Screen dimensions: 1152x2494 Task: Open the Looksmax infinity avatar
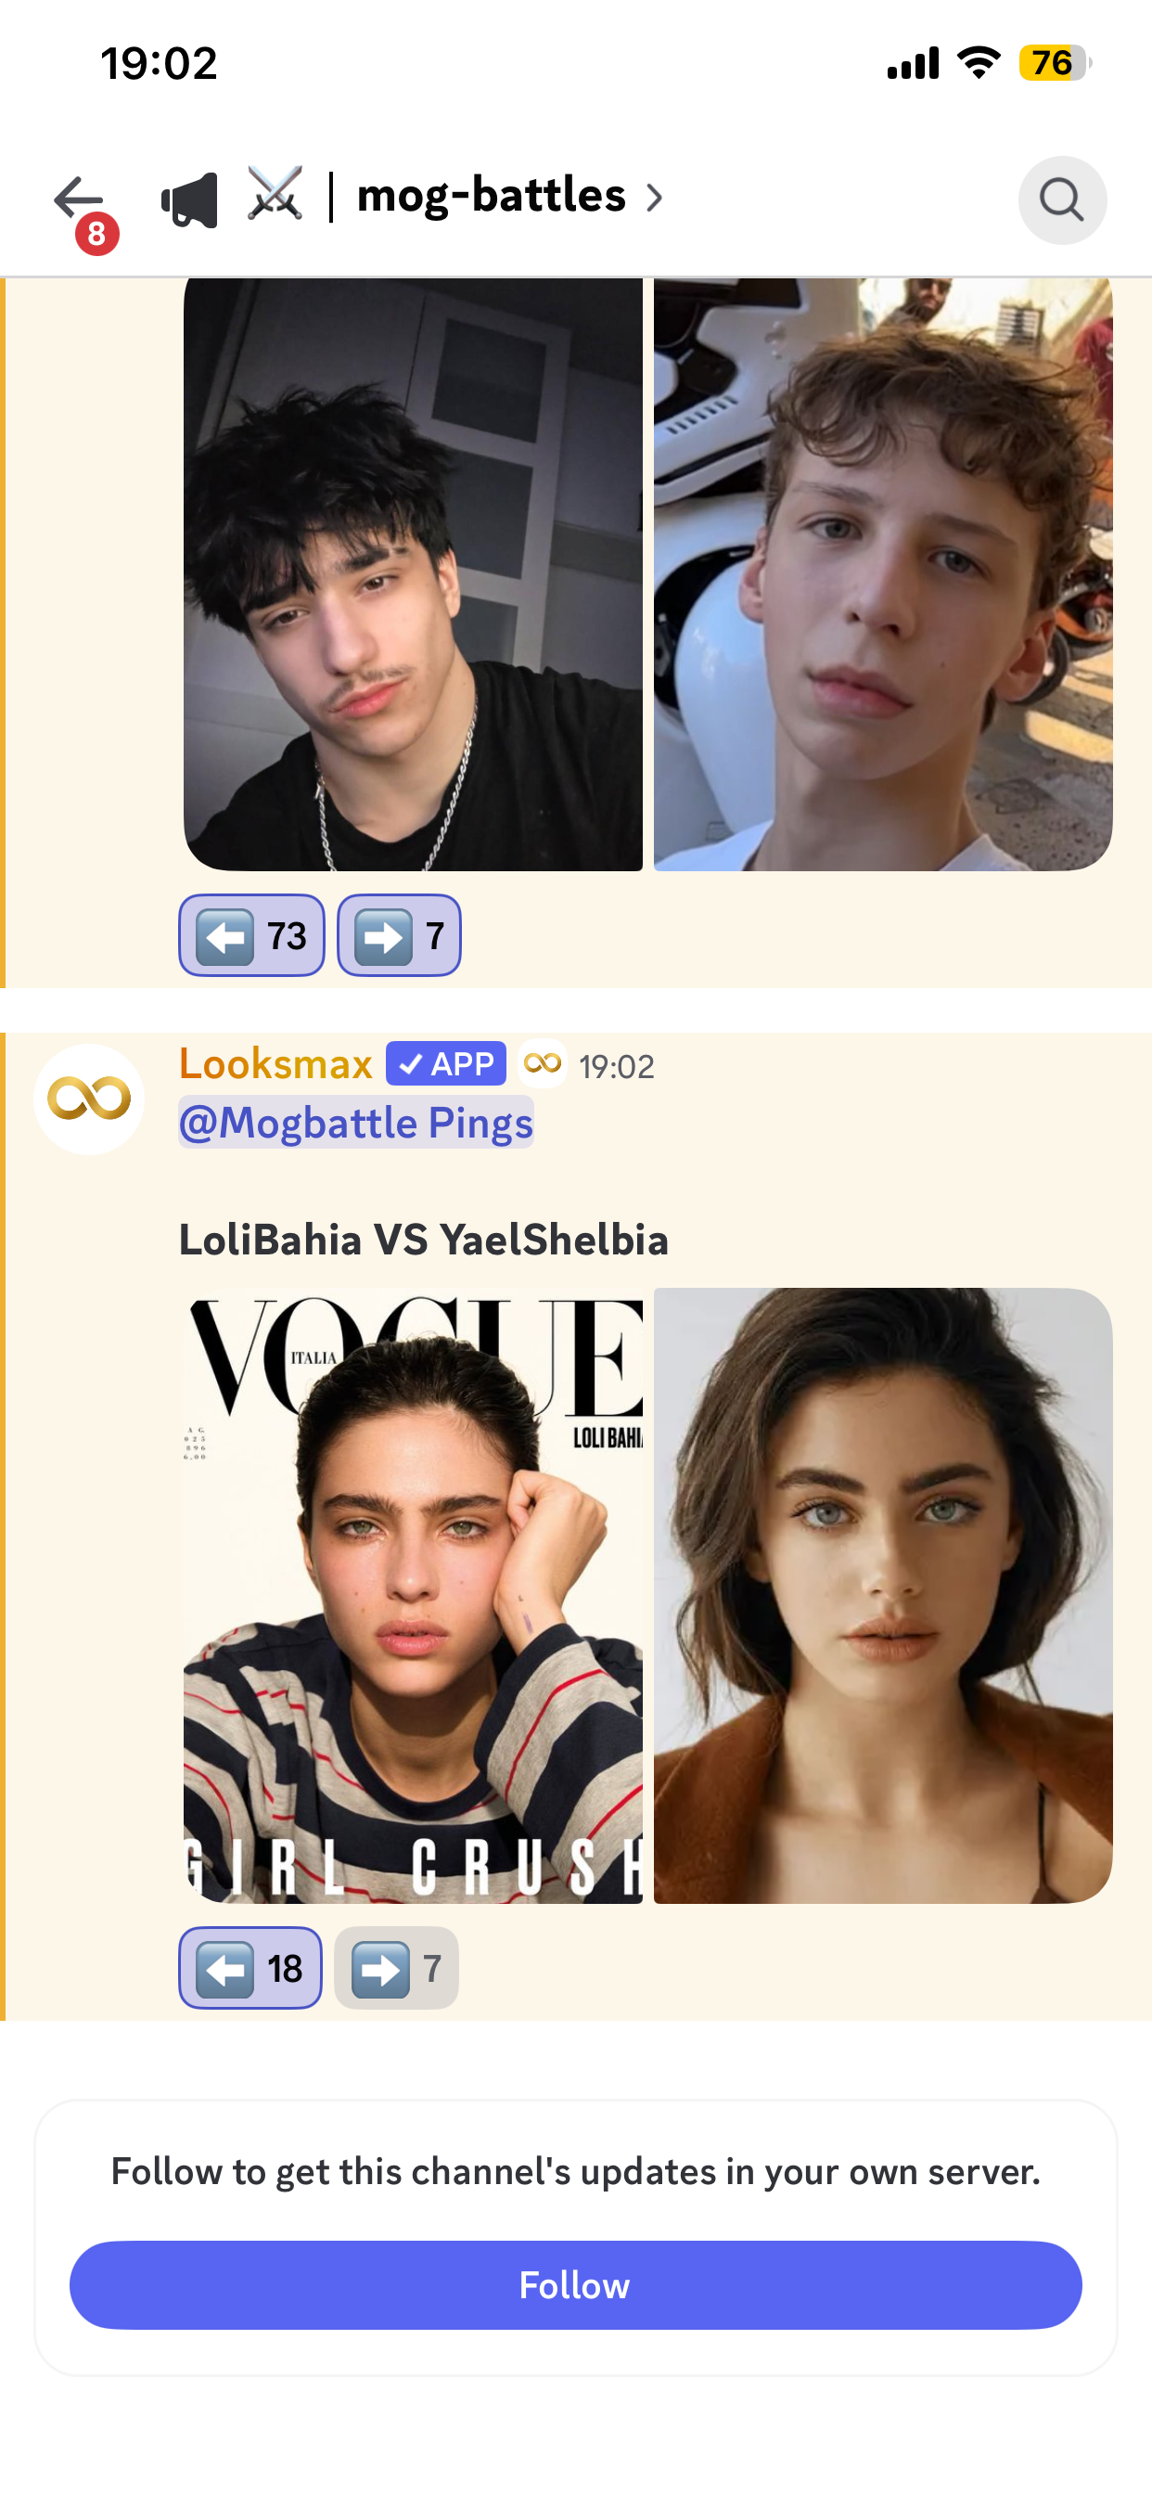(x=89, y=1099)
